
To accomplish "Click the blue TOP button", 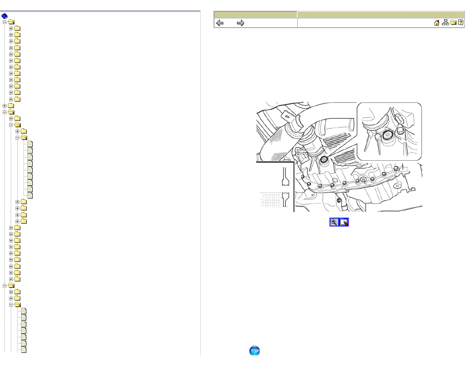I will click(x=254, y=351).
